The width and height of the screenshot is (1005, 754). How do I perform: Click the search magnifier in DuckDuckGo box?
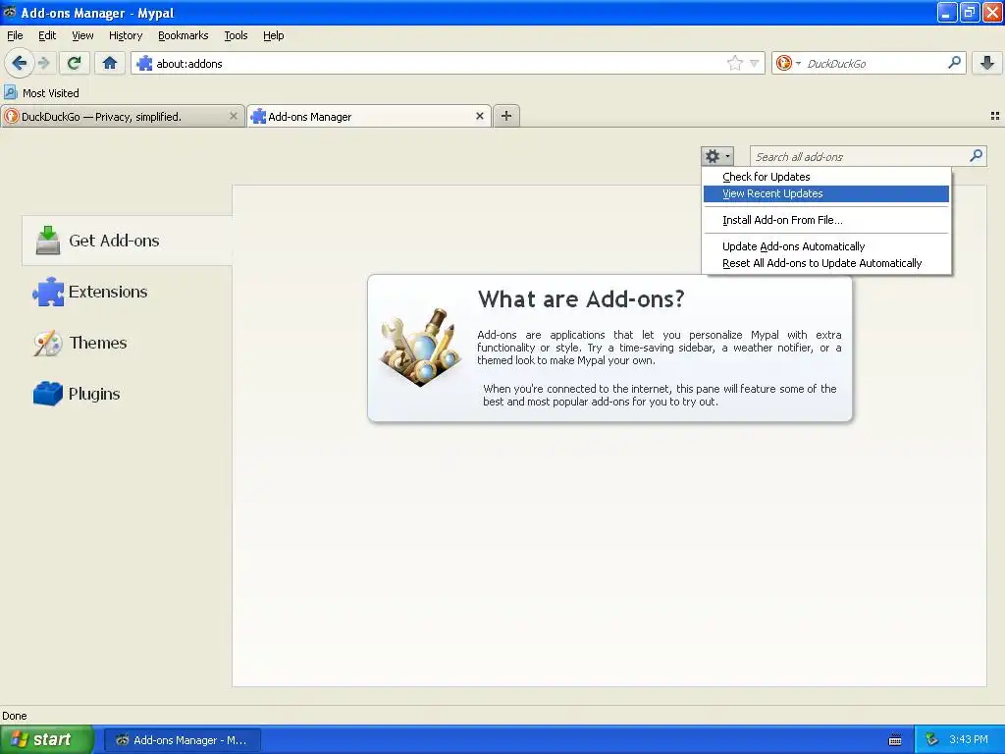point(954,63)
